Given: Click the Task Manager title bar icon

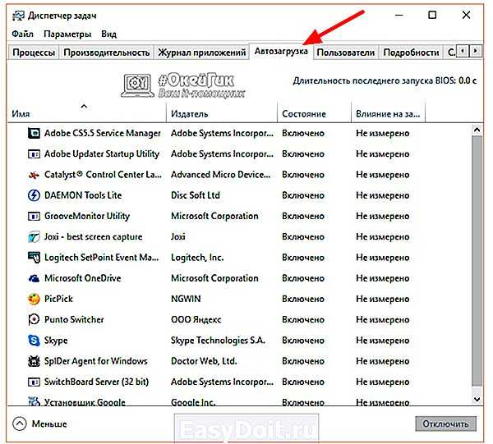Looking at the screenshot, I should pos(18,16).
